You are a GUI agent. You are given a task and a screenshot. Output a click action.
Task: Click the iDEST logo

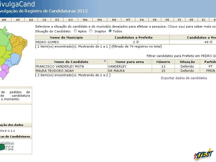tap(203, 154)
